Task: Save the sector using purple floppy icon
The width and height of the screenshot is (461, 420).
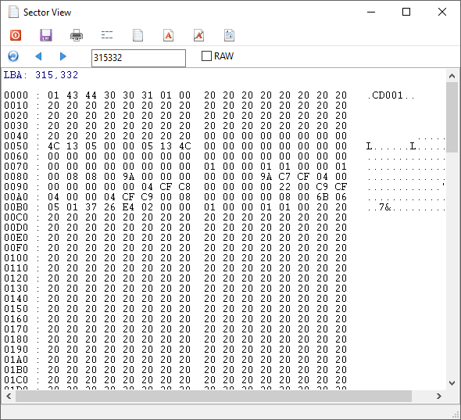Action: [x=46, y=35]
